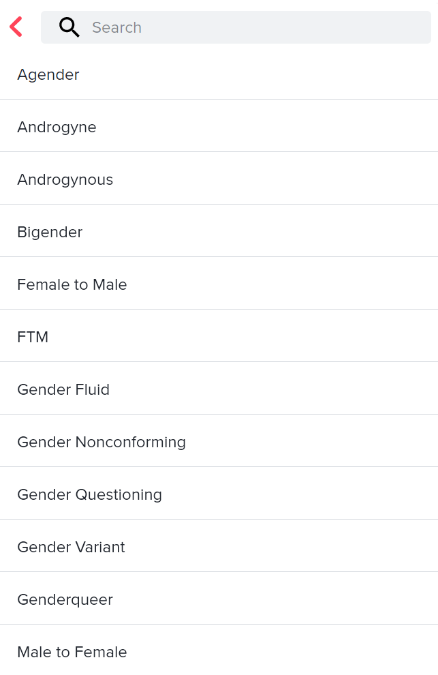Pick the Bigender option
Image resolution: width=438 pixels, height=675 pixels.
click(x=50, y=232)
